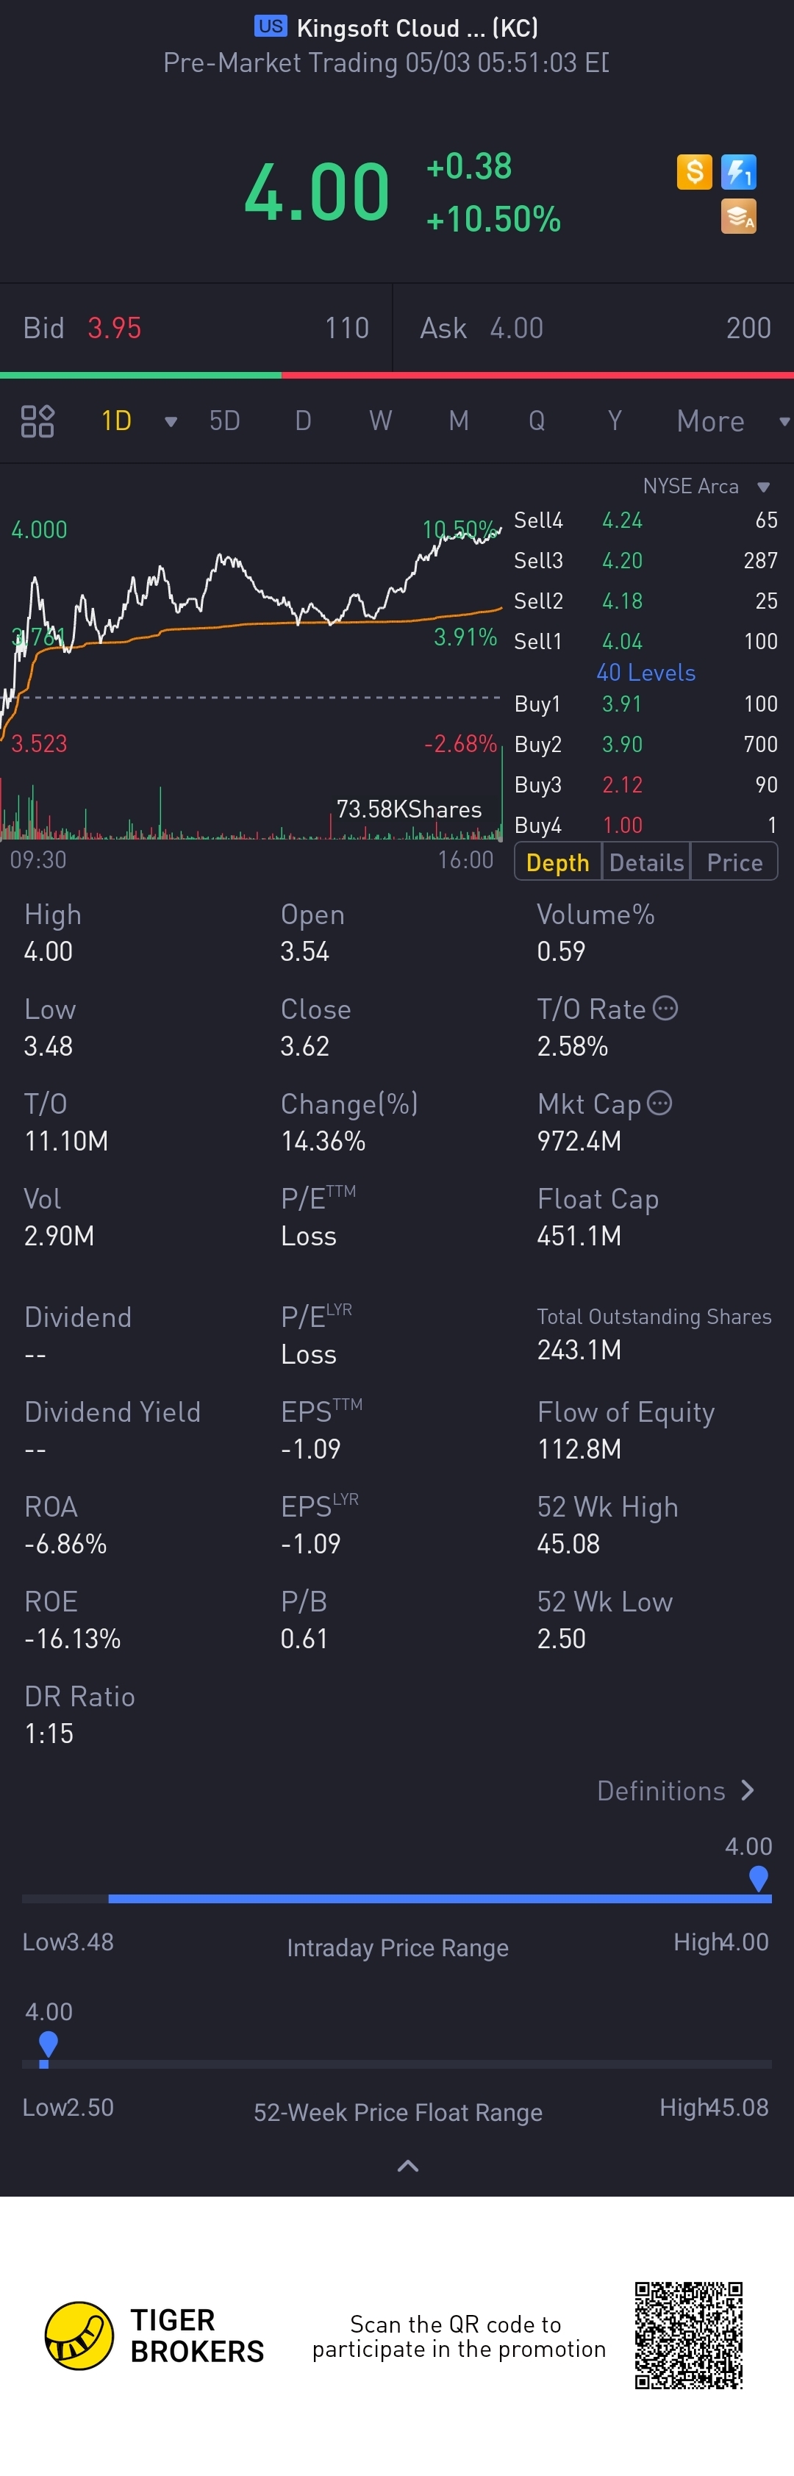Image resolution: width=794 pixels, height=2476 pixels.
Task: Switch order book to Price view
Action: pos(734,862)
